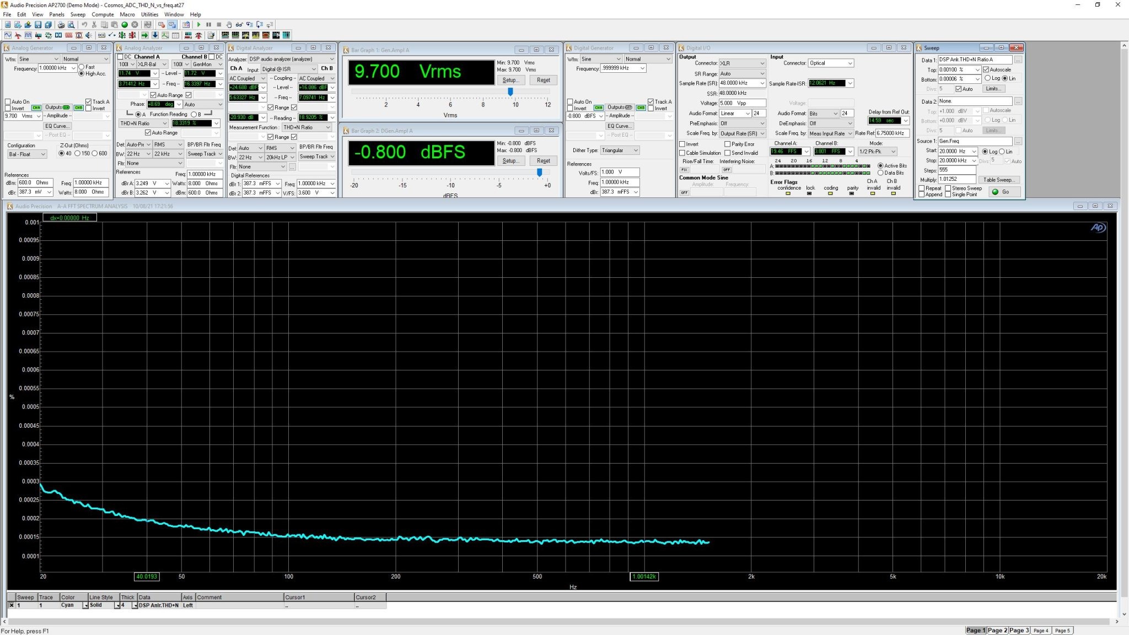Select High Acc. radio in Analog Generator
Screen dimensions: 1129x635
(x=82, y=73)
